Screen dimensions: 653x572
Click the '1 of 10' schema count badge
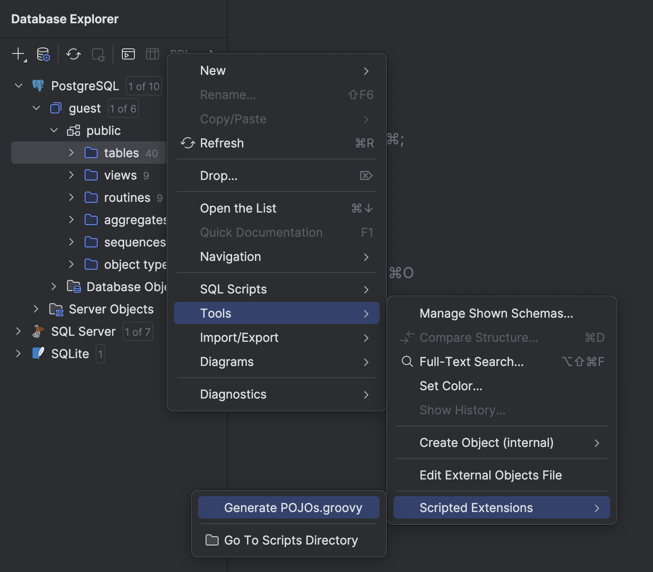pyautogui.click(x=144, y=86)
